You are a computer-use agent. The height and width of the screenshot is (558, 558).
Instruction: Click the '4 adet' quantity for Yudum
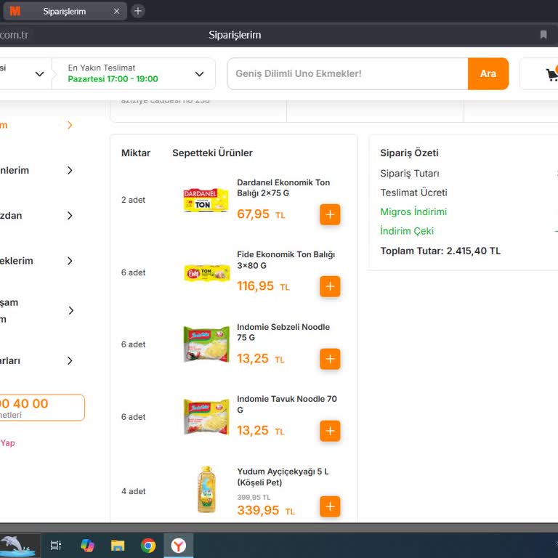pos(133,491)
